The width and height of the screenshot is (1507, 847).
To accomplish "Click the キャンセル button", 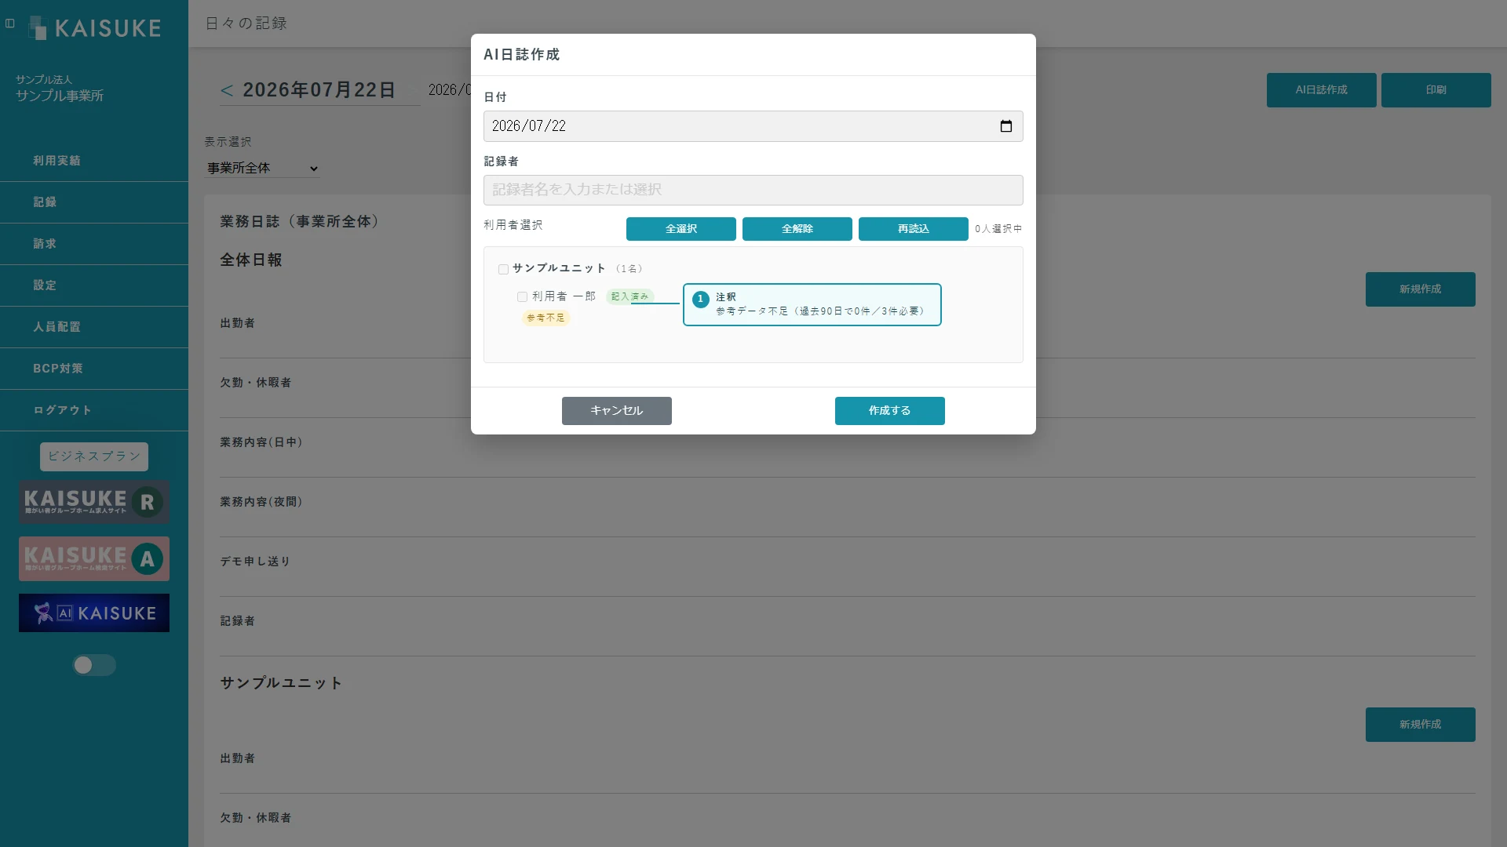I will (617, 411).
